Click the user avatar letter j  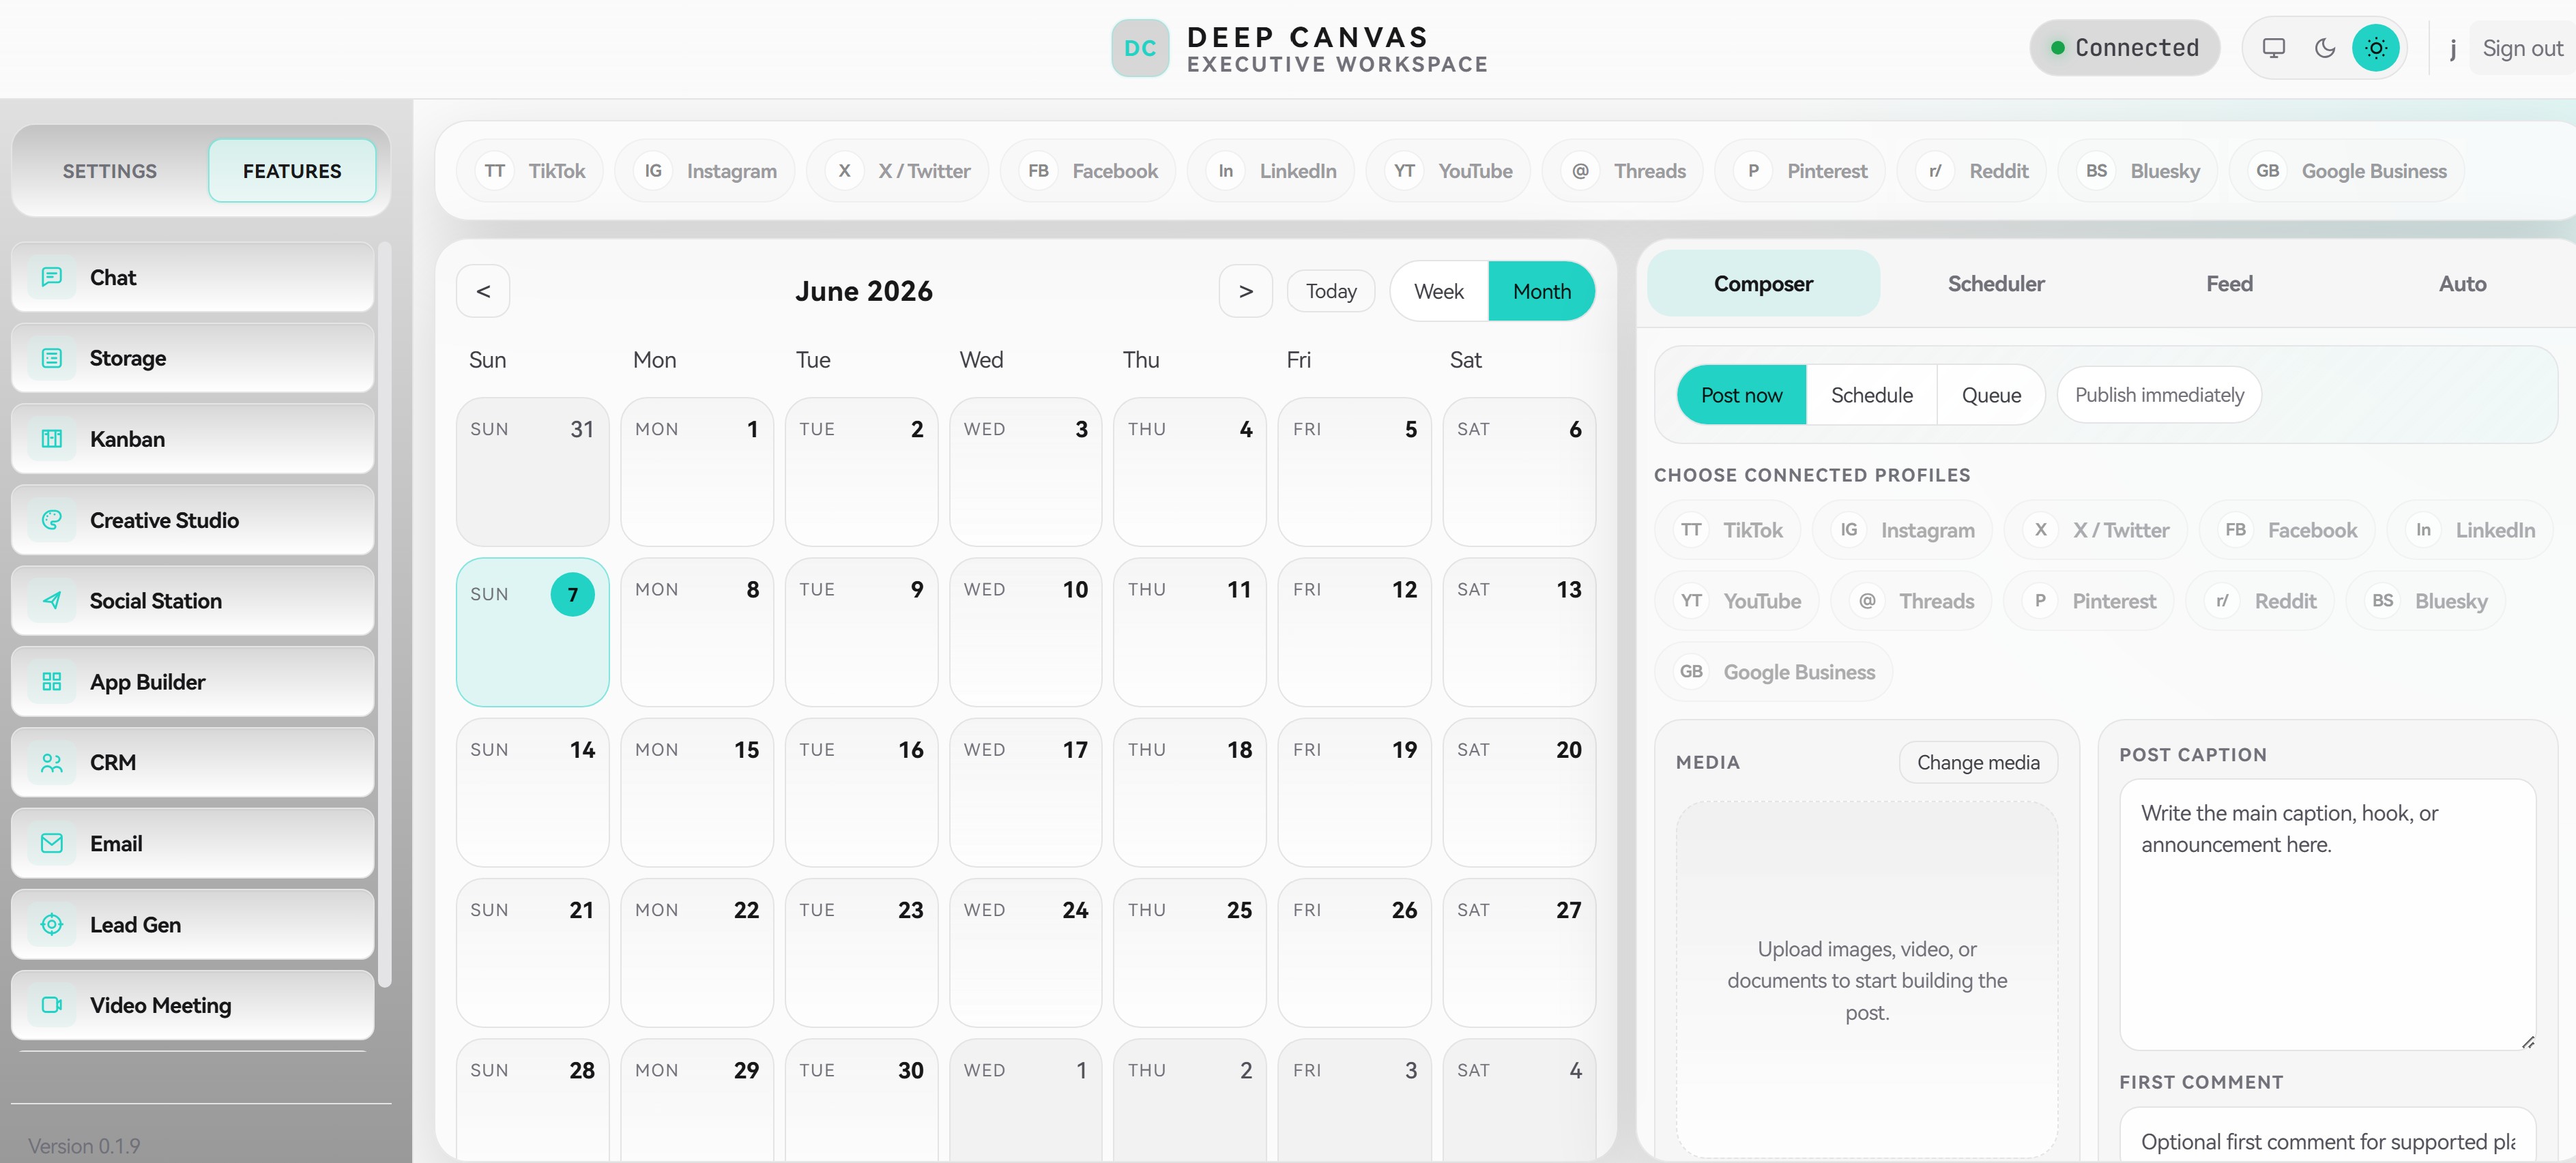point(2452,48)
